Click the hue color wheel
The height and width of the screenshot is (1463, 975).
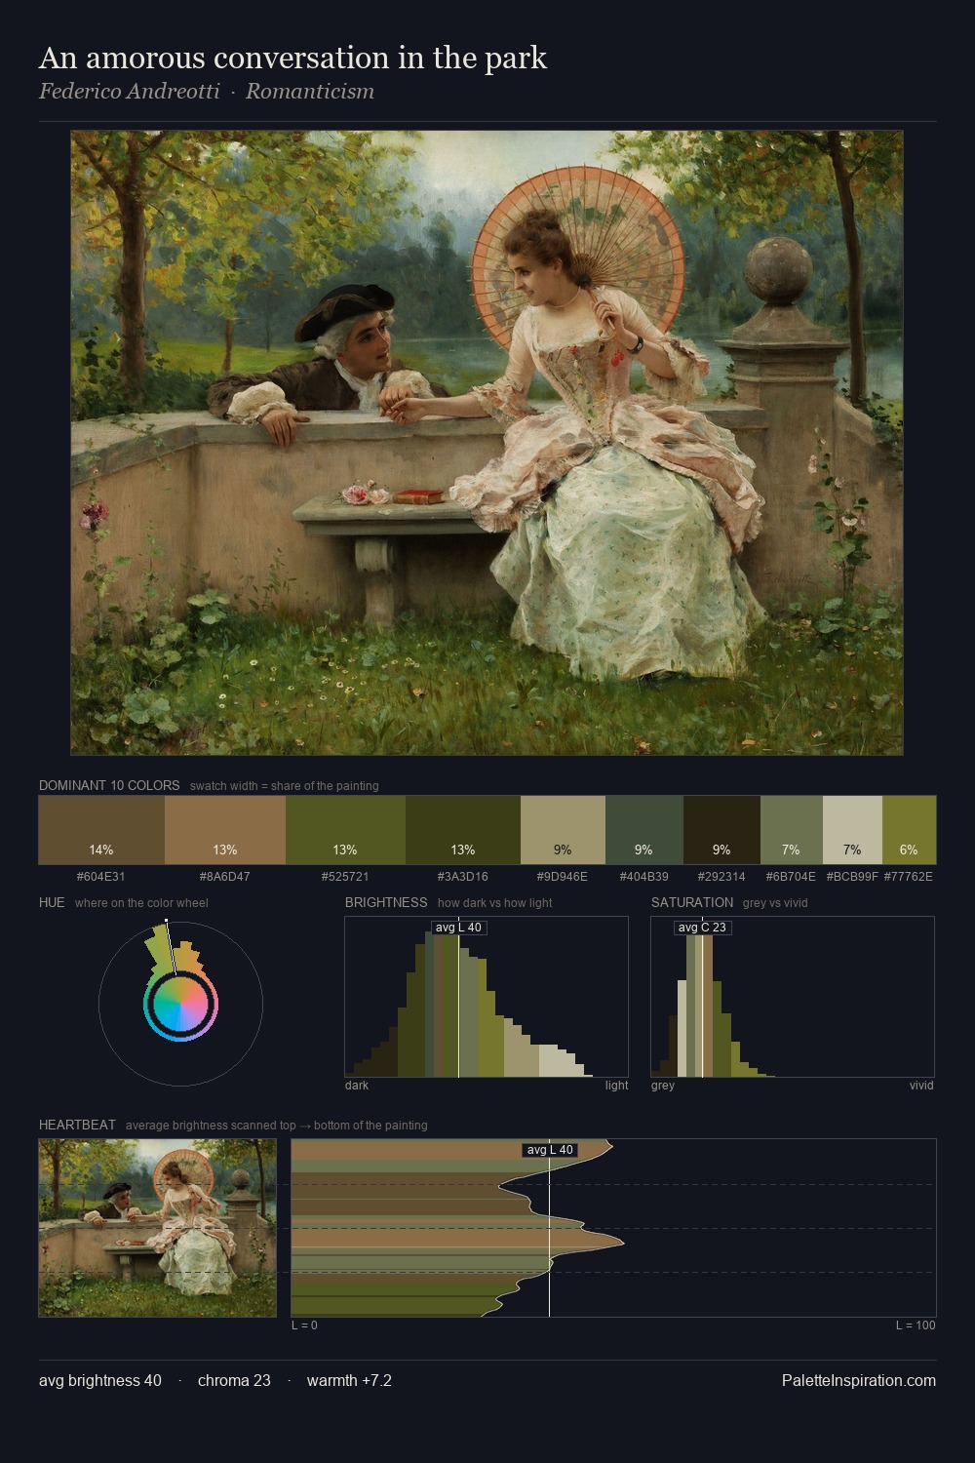pyautogui.click(x=180, y=1004)
